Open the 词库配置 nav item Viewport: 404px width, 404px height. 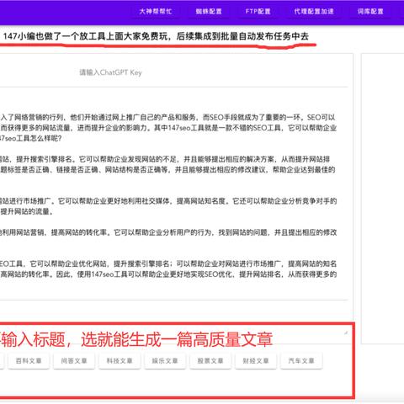[x=370, y=12]
